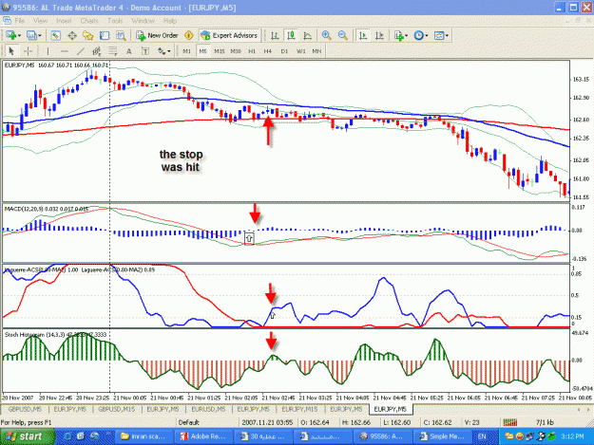Expand the Templates dropdown arrow
This screenshot has width=594, height=445.
pos(447,35)
